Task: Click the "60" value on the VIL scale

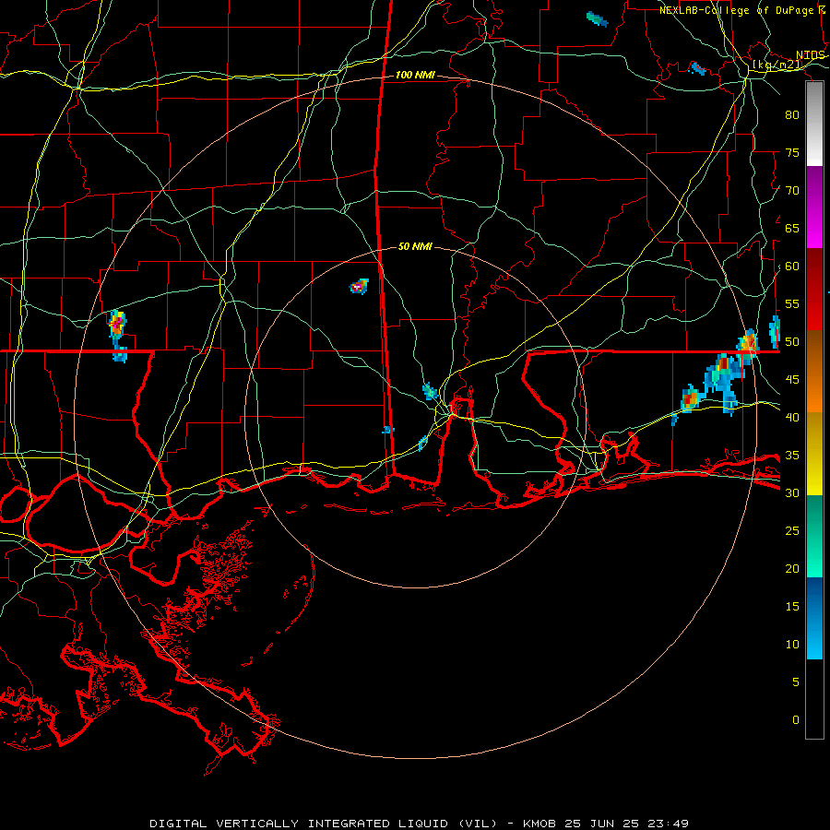Action: pyautogui.click(x=792, y=267)
